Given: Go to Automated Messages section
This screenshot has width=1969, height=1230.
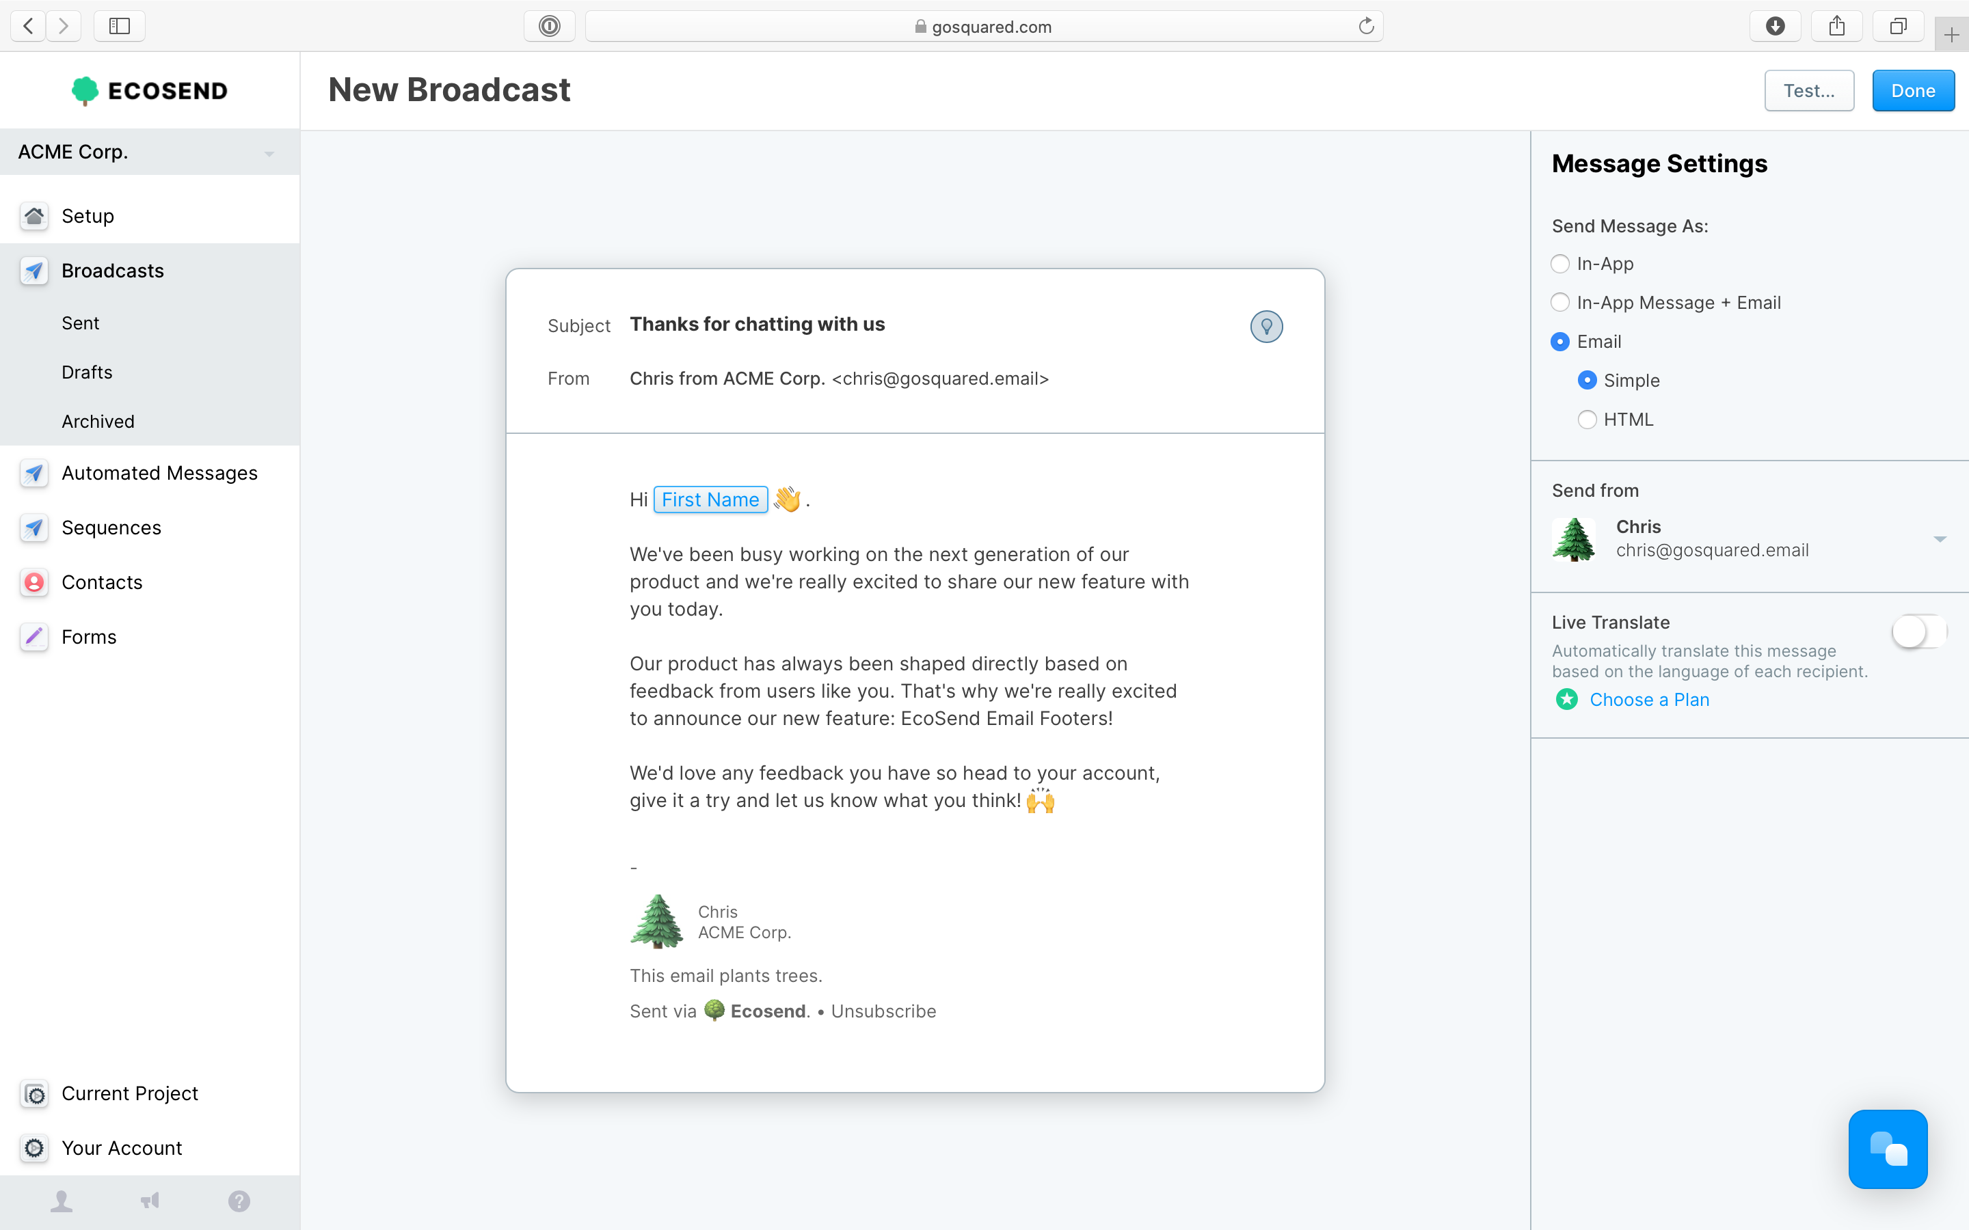Looking at the screenshot, I should pos(150,474).
